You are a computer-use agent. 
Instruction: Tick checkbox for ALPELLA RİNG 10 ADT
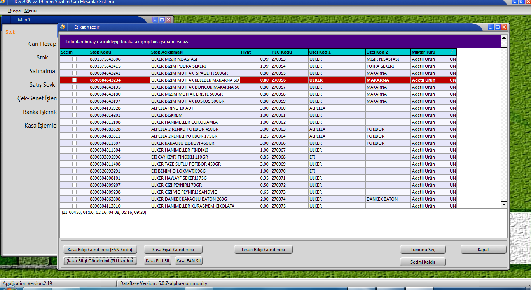click(74, 108)
